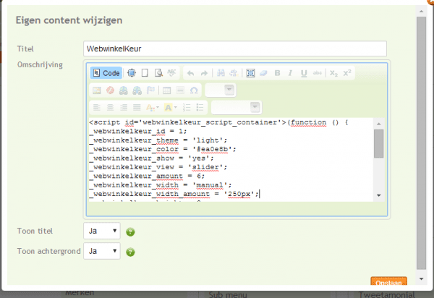Click the code editor scroll down arrow
This screenshot has width=434, height=298.
378,195
